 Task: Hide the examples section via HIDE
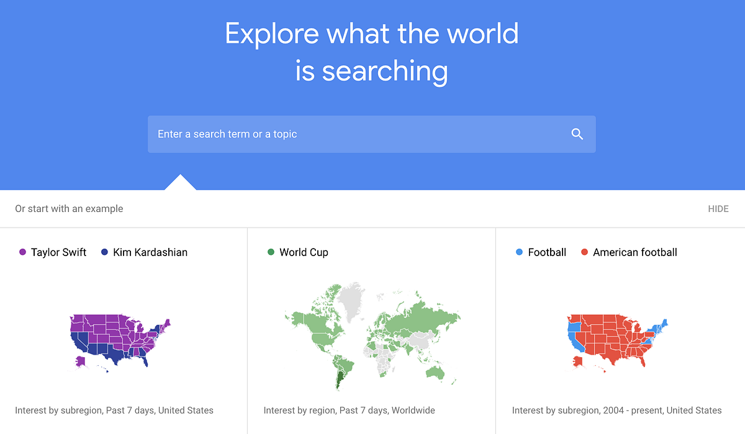tap(718, 209)
